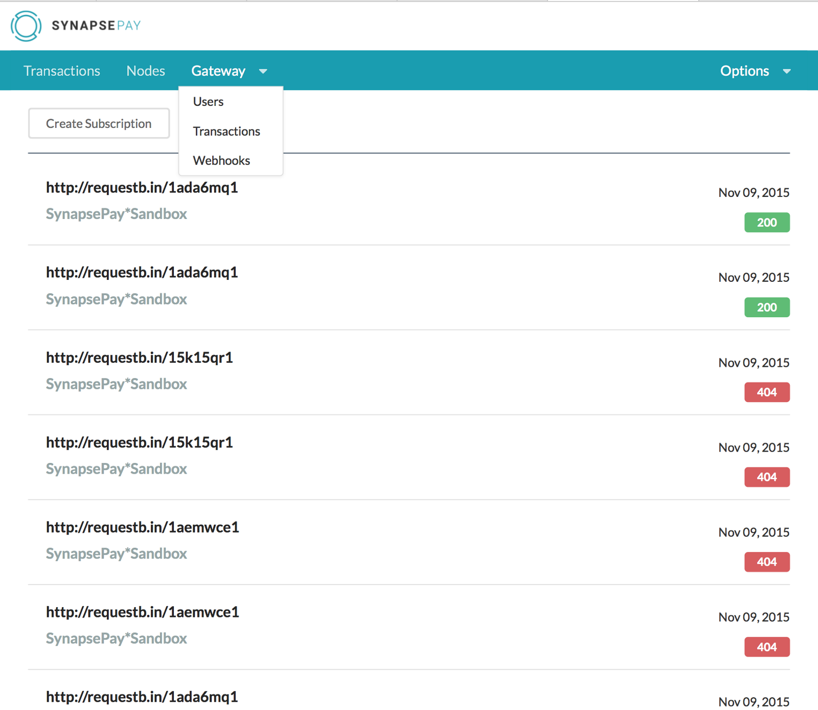The width and height of the screenshot is (818, 710).
Task: Expand the Options dropdown arrow
Action: click(787, 71)
